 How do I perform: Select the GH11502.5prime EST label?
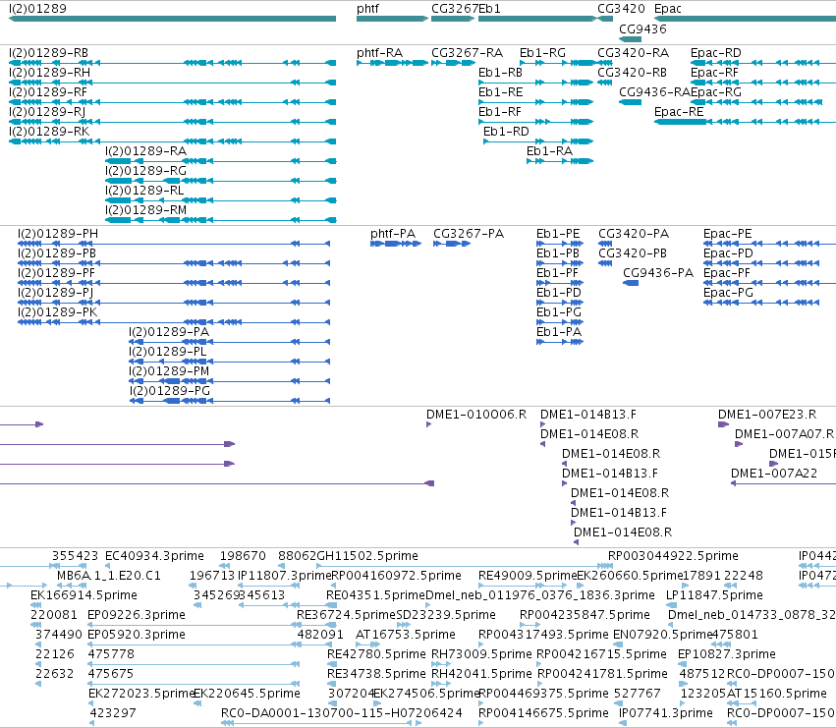[x=367, y=556]
